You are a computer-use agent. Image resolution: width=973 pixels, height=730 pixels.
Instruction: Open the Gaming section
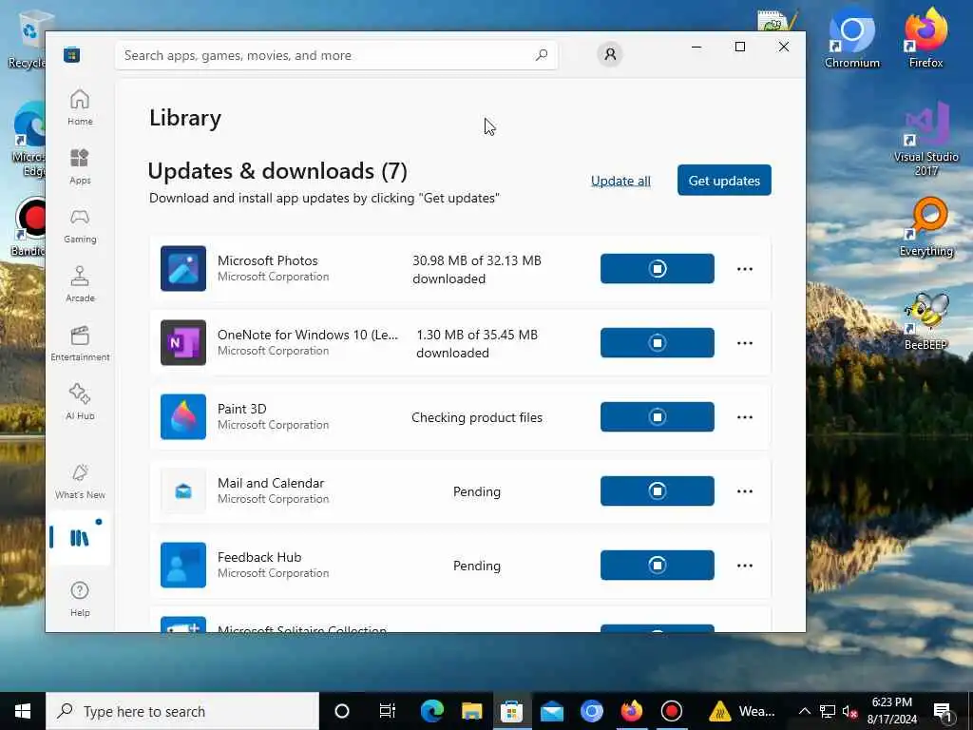pyautogui.click(x=80, y=225)
